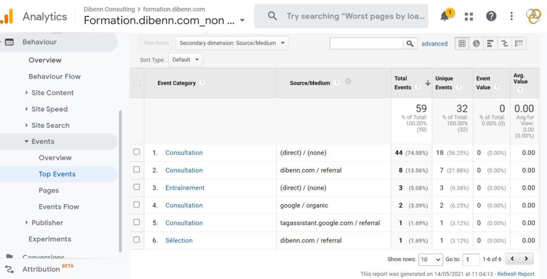Image resolution: width=547 pixels, height=279 pixels.
Task: Click the Total Events help icon
Action: (x=417, y=87)
